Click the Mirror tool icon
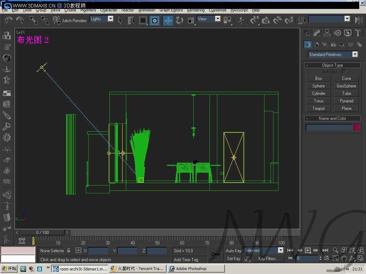366x274 pixels. coord(358,20)
